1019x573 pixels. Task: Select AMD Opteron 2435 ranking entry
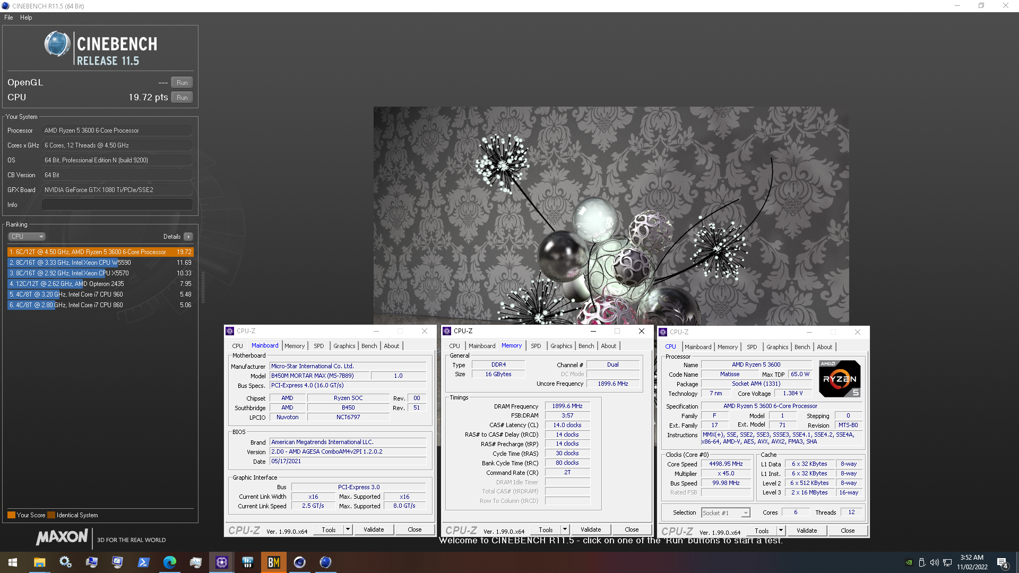point(100,284)
